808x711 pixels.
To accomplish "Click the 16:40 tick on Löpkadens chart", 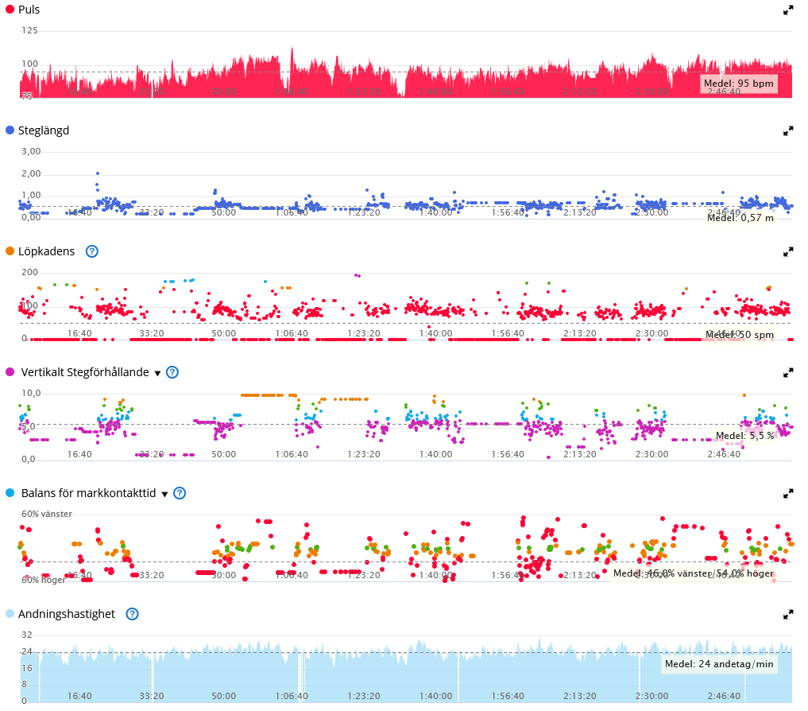I will tap(79, 334).
